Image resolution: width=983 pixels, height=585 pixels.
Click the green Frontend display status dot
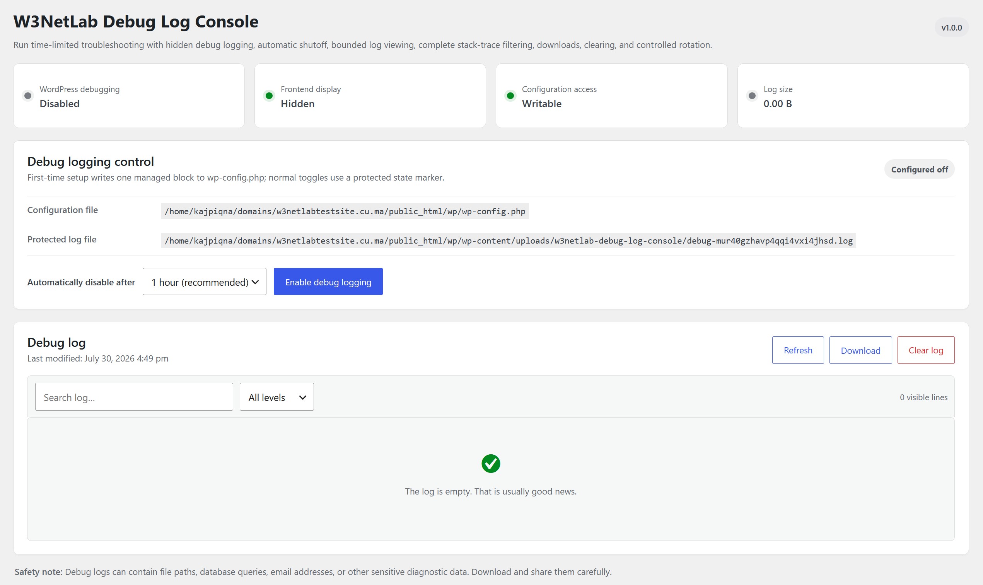tap(269, 96)
